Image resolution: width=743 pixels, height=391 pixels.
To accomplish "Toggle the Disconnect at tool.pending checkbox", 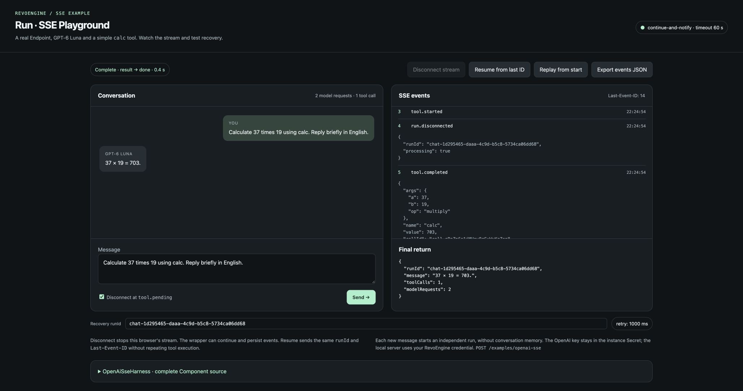I will 102,297.
